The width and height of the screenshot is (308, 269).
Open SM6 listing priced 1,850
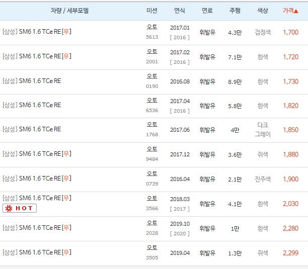pos(32,129)
